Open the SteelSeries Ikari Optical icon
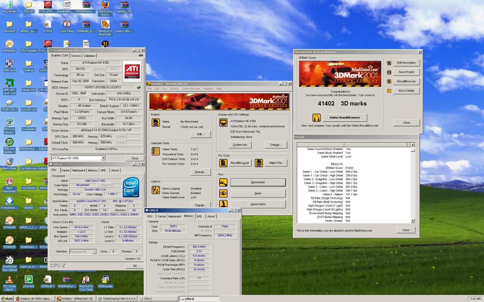Screen dimensions: 484x302 9,264
